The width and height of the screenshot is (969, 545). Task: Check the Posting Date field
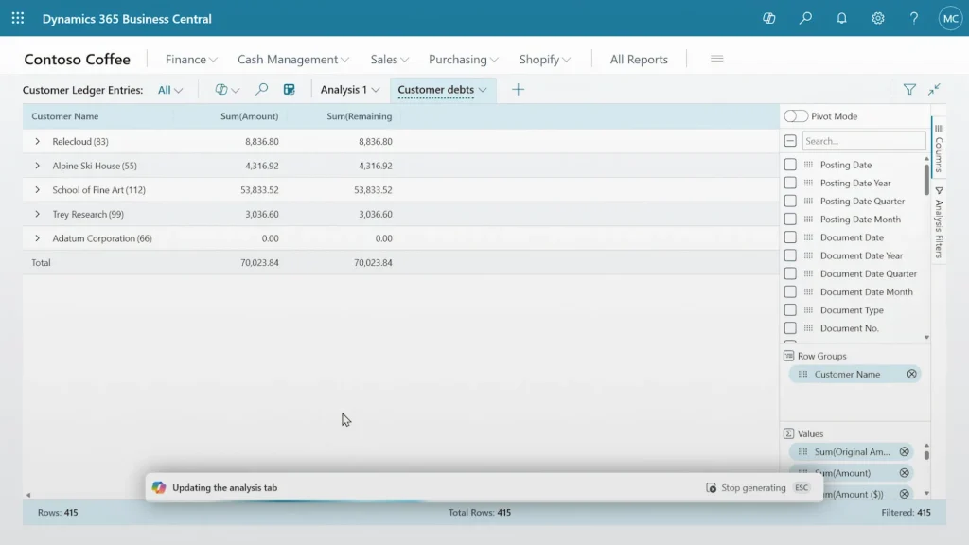coord(791,164)
